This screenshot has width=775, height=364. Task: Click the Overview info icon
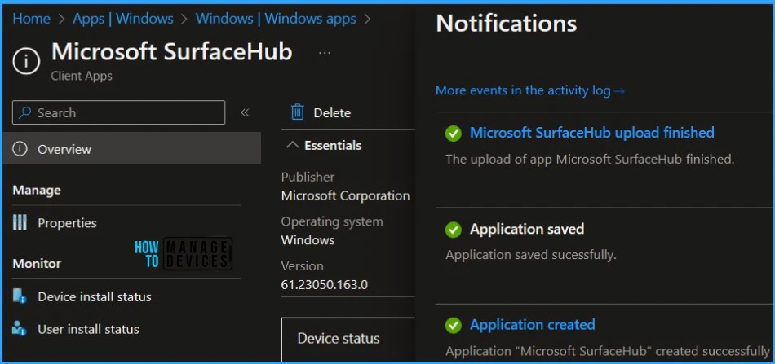20,149
